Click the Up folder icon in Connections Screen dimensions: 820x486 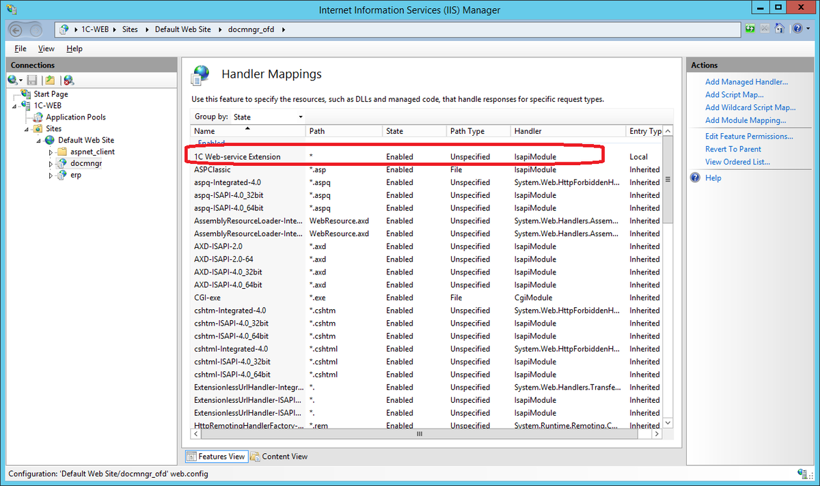(x=50, y=80)
